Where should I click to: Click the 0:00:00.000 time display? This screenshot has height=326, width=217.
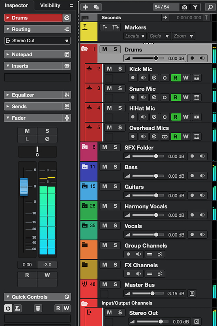tap(189, 18)
